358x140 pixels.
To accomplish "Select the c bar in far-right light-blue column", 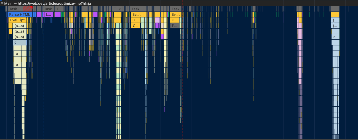I will (x=335, y=37).
